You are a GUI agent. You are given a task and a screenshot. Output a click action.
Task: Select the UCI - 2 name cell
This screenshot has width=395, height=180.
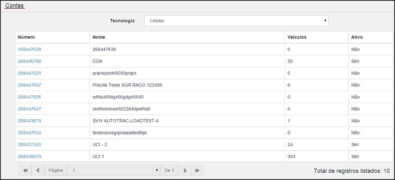pos(187,145)
